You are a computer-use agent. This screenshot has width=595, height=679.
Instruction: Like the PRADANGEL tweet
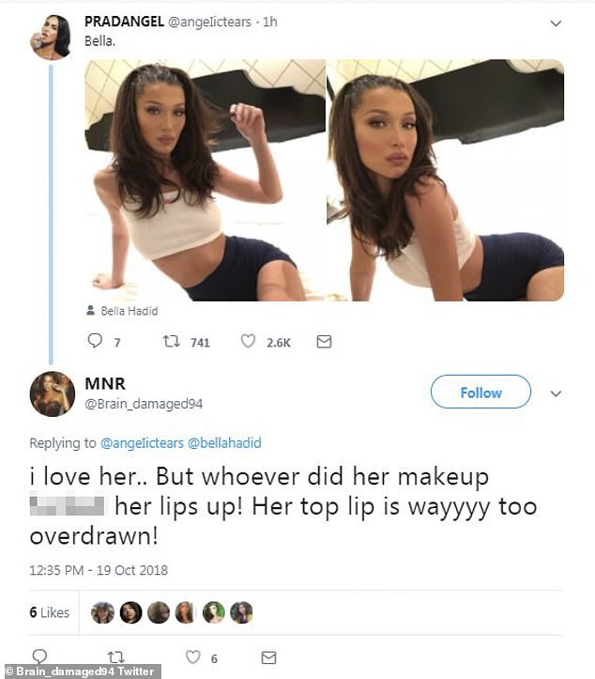click(249, 343)
